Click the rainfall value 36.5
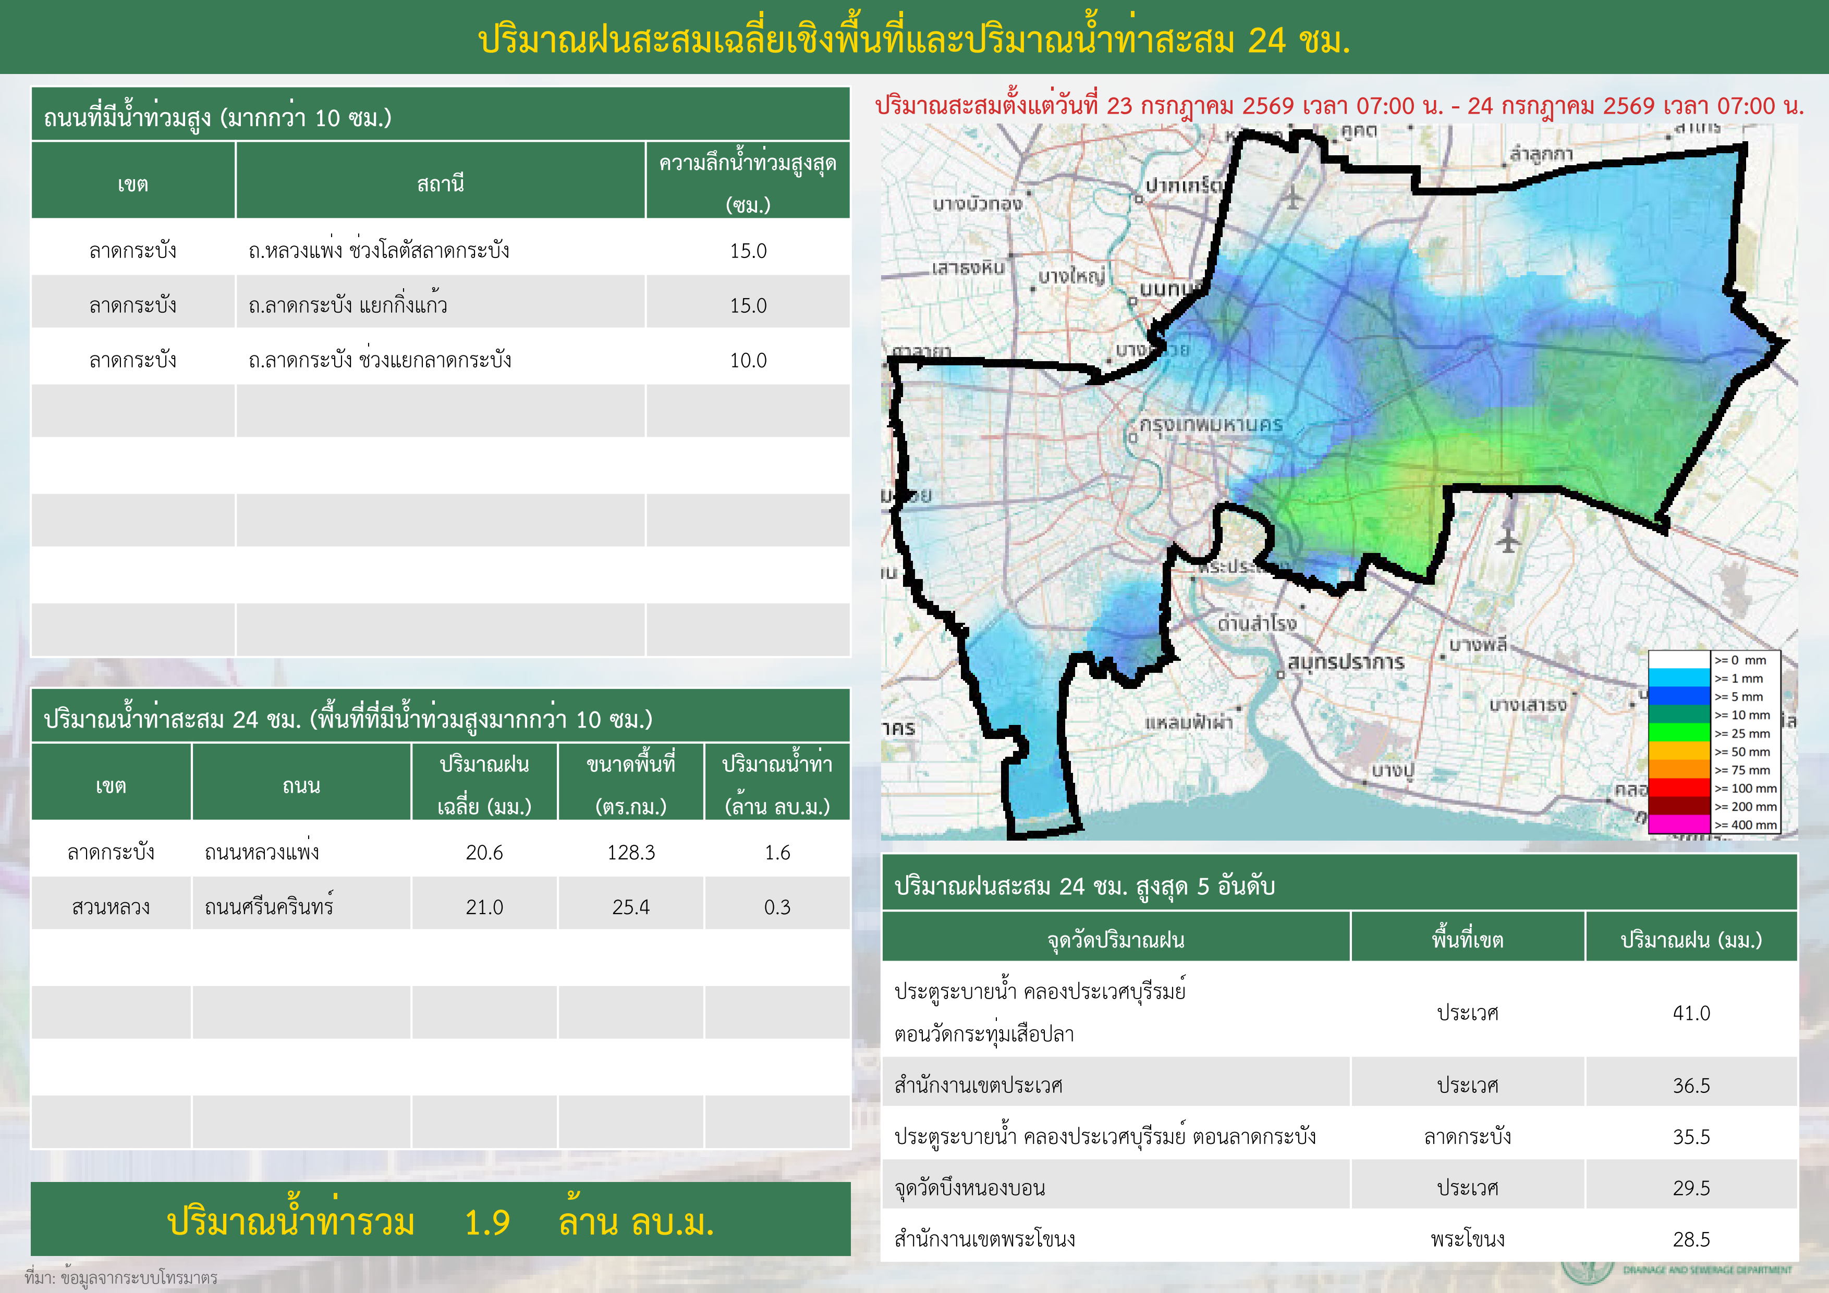The height and width of the screenshot is (1293, 1829). (1691, 1086)
